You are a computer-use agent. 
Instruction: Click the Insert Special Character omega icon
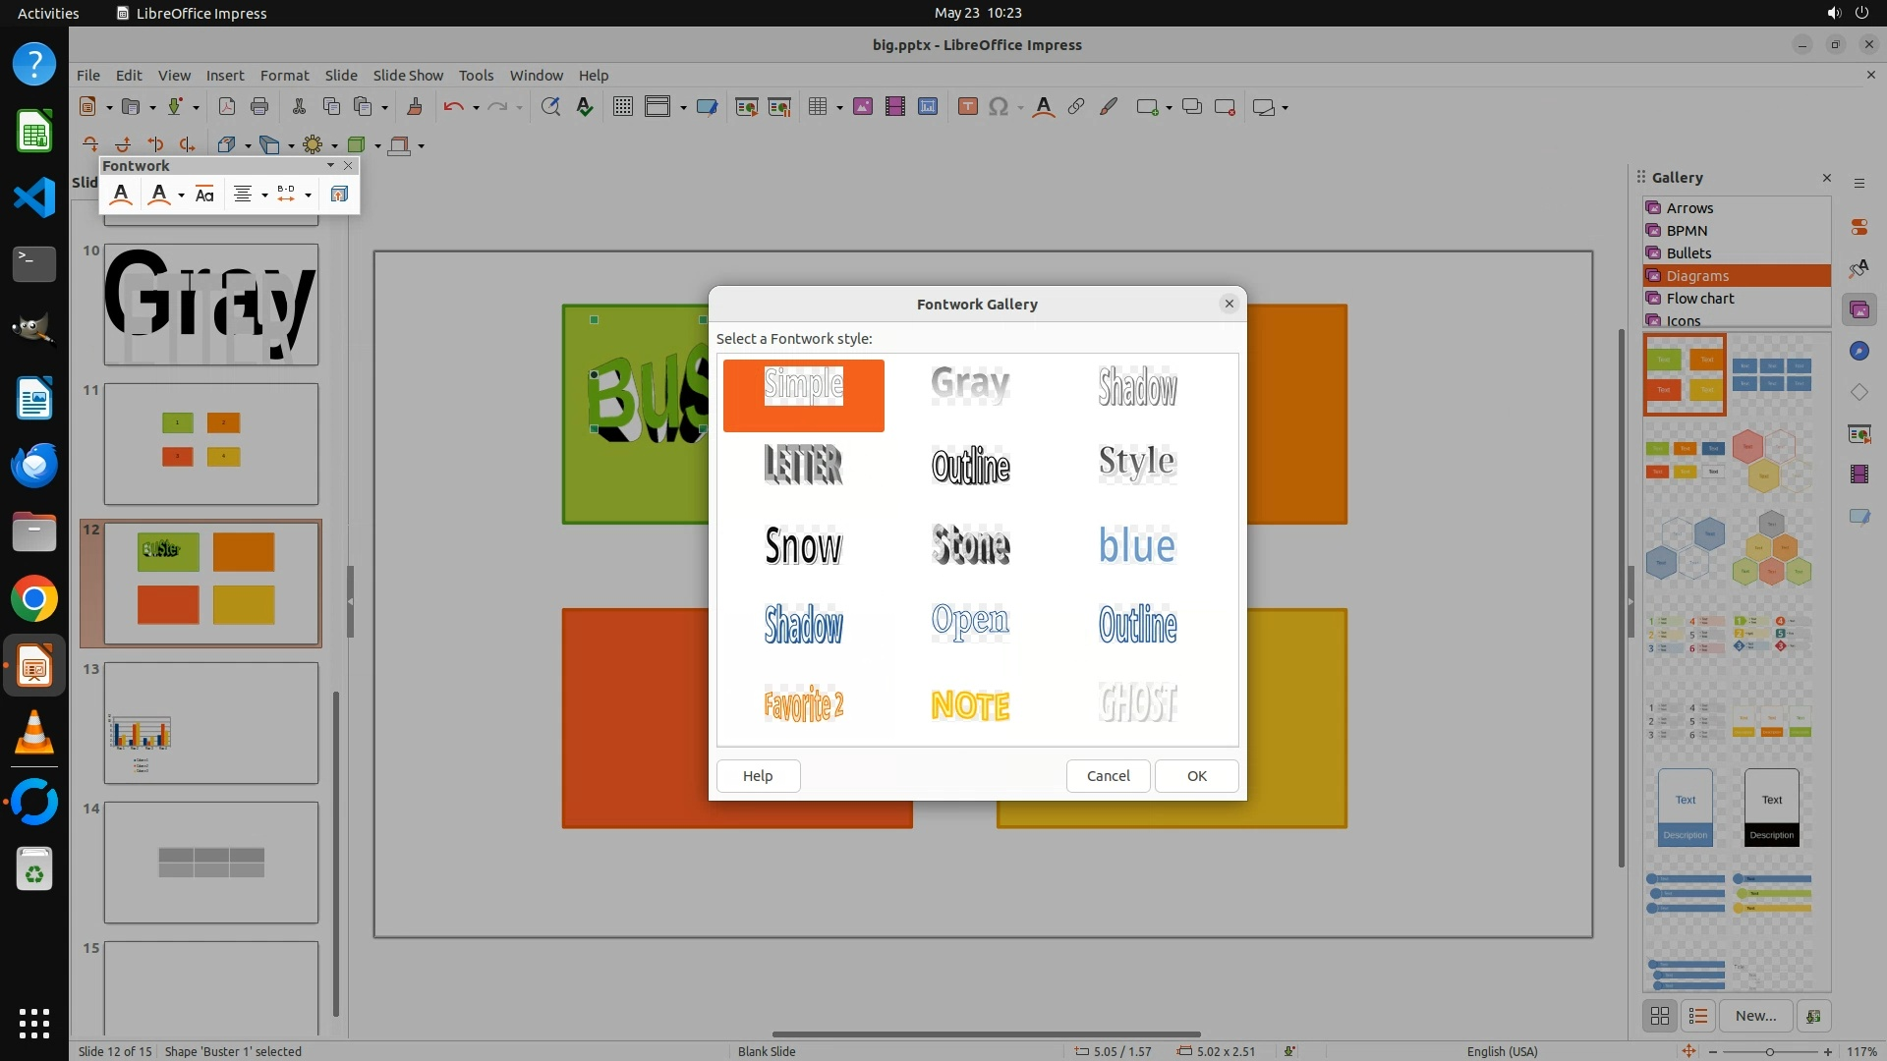[x=999, y=107]
